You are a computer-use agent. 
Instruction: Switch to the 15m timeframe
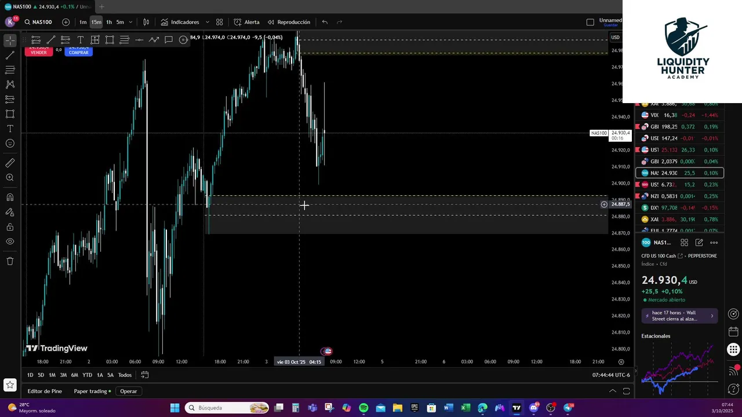click(96, 22)
